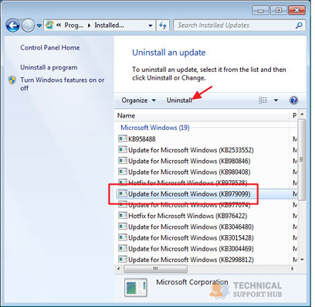The image size is (315, 307).
Task: Expand the address bar history dropdown
Action: (x=151, y=26)
